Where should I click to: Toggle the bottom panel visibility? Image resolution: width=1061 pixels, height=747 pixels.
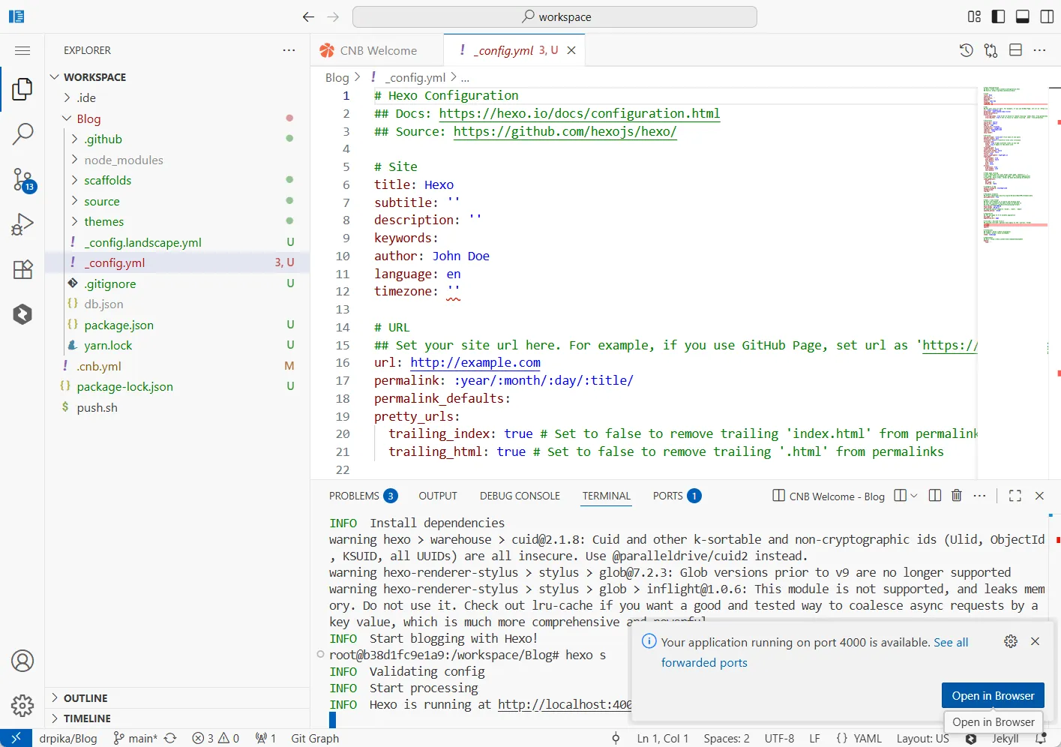[1022, 16]
